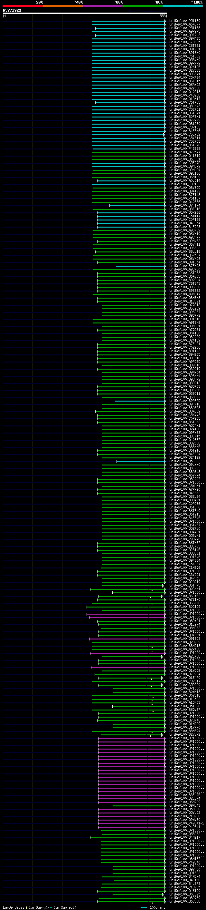206x910 pixels.
Task: Click the UniRef100_B9S8B2 entry
Action: [185, 291]
